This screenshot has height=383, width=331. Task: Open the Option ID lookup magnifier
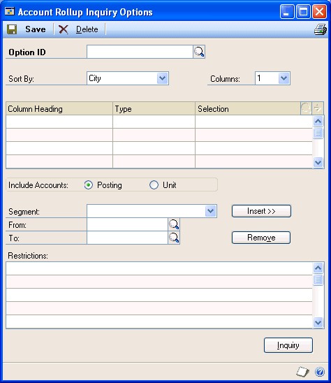[x=199, y=52]
